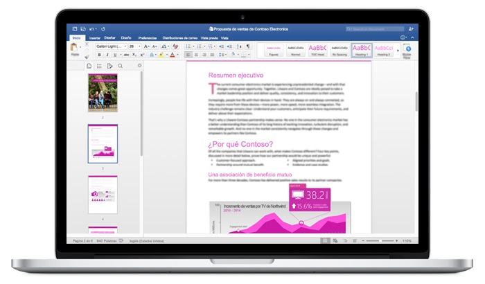
Task: Collapse the ribbon with the chevron
Action: (x=412, y=37)
